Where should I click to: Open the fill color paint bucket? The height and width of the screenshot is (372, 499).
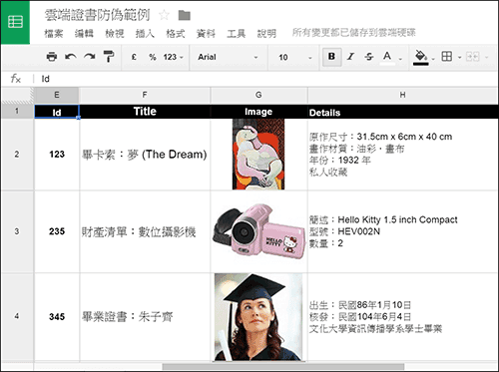tap(421, 57)
